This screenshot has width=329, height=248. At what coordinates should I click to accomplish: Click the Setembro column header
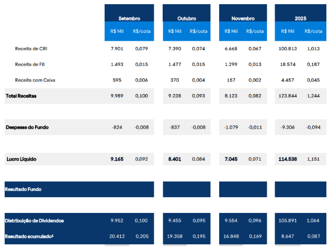coord(129,18)
